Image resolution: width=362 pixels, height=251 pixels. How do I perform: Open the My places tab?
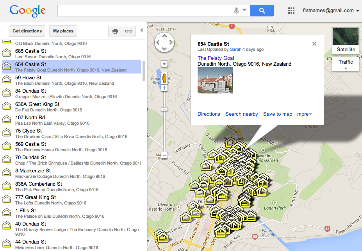click(x=63, y=31)
